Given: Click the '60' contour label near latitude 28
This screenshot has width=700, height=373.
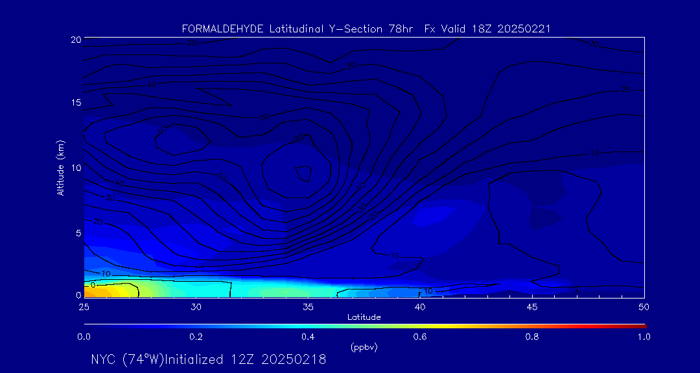Looking at the screenshot, I should click(162, 131).
